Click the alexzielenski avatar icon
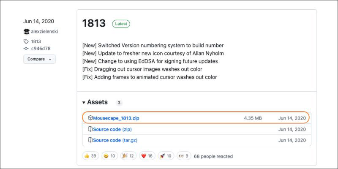The width and height of the screenshot is (338, 169). coord(26,32)
